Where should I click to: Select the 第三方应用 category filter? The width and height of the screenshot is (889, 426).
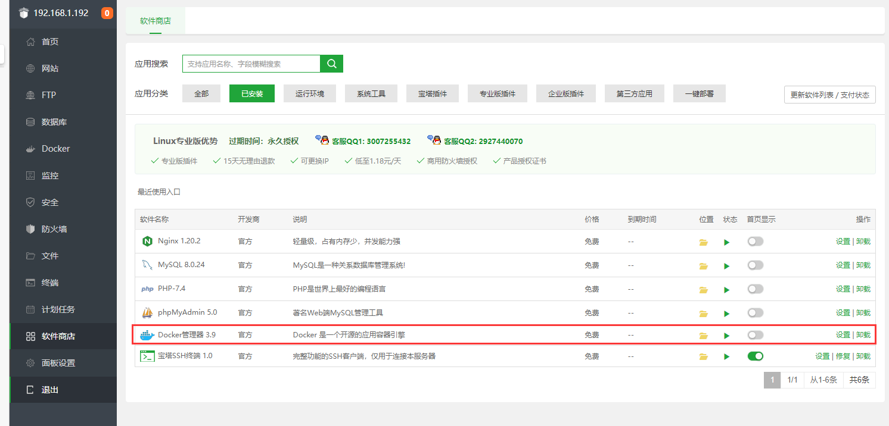[635, 93]
